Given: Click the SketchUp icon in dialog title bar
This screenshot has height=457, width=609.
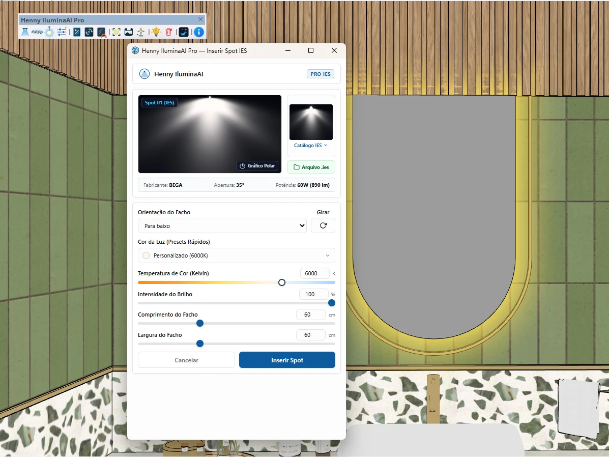Looking at the screenshot, I should pos(135,50).
